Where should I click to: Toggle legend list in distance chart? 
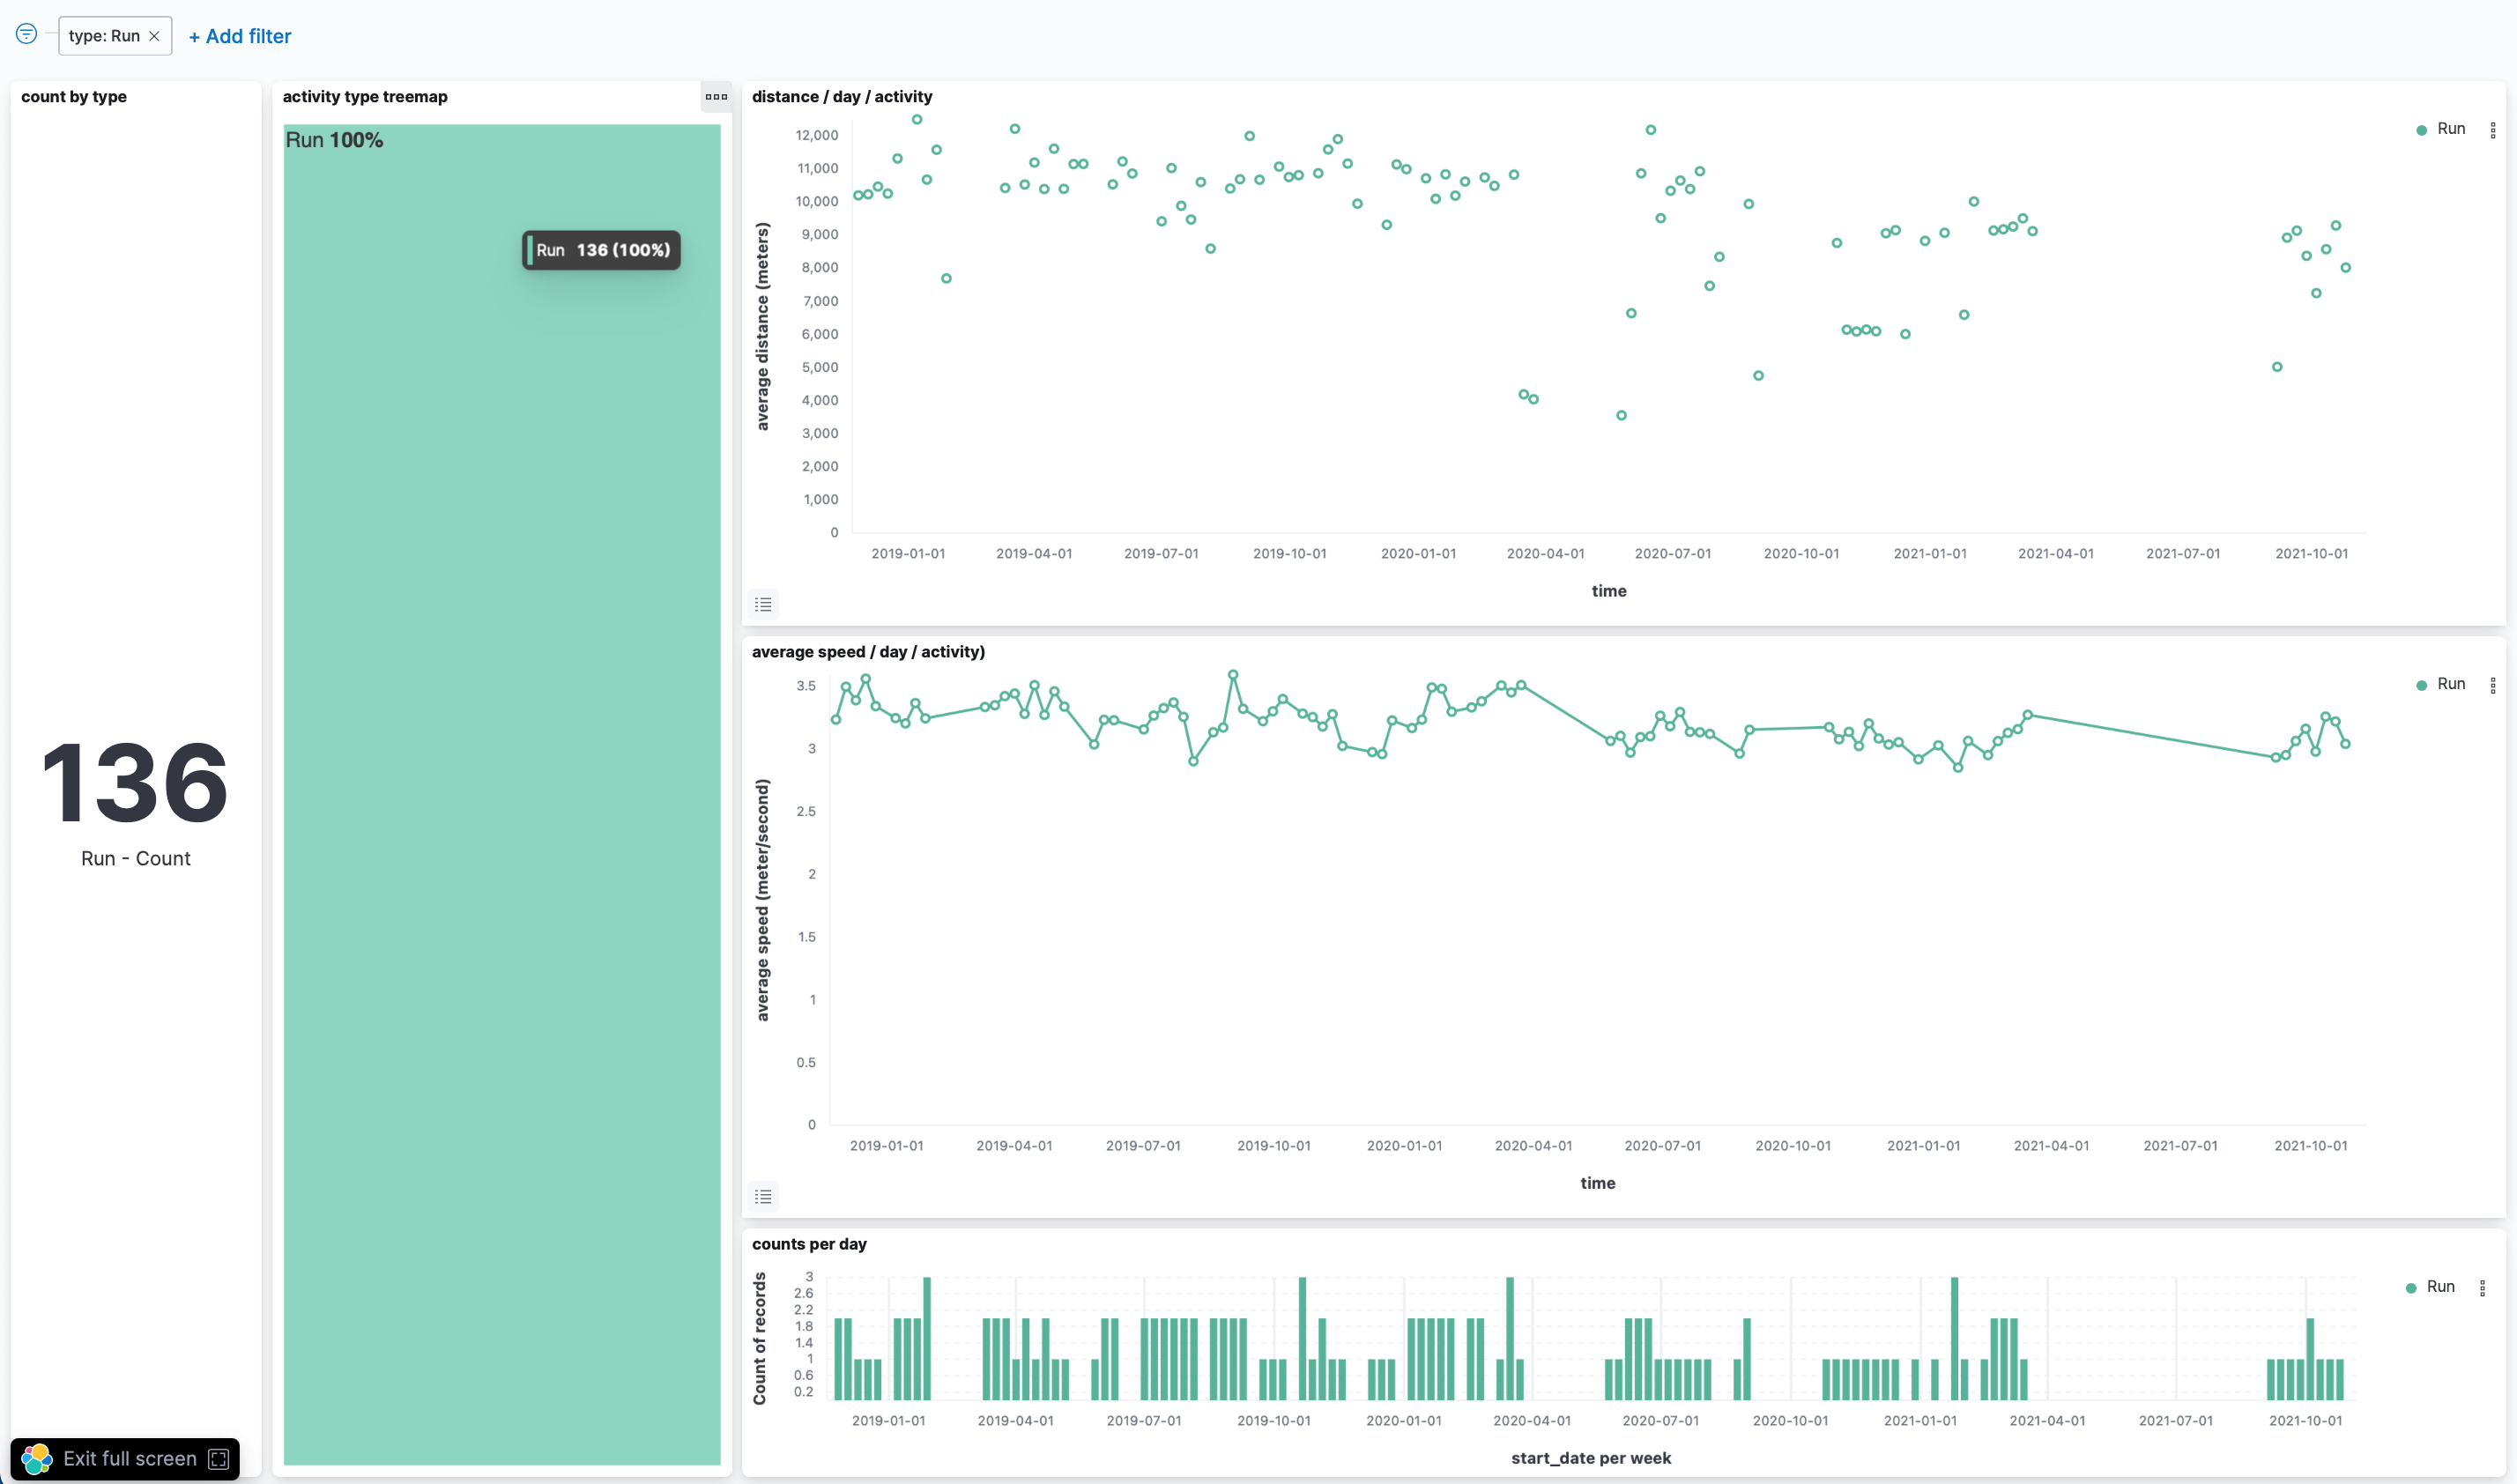[x=763, y=604]
